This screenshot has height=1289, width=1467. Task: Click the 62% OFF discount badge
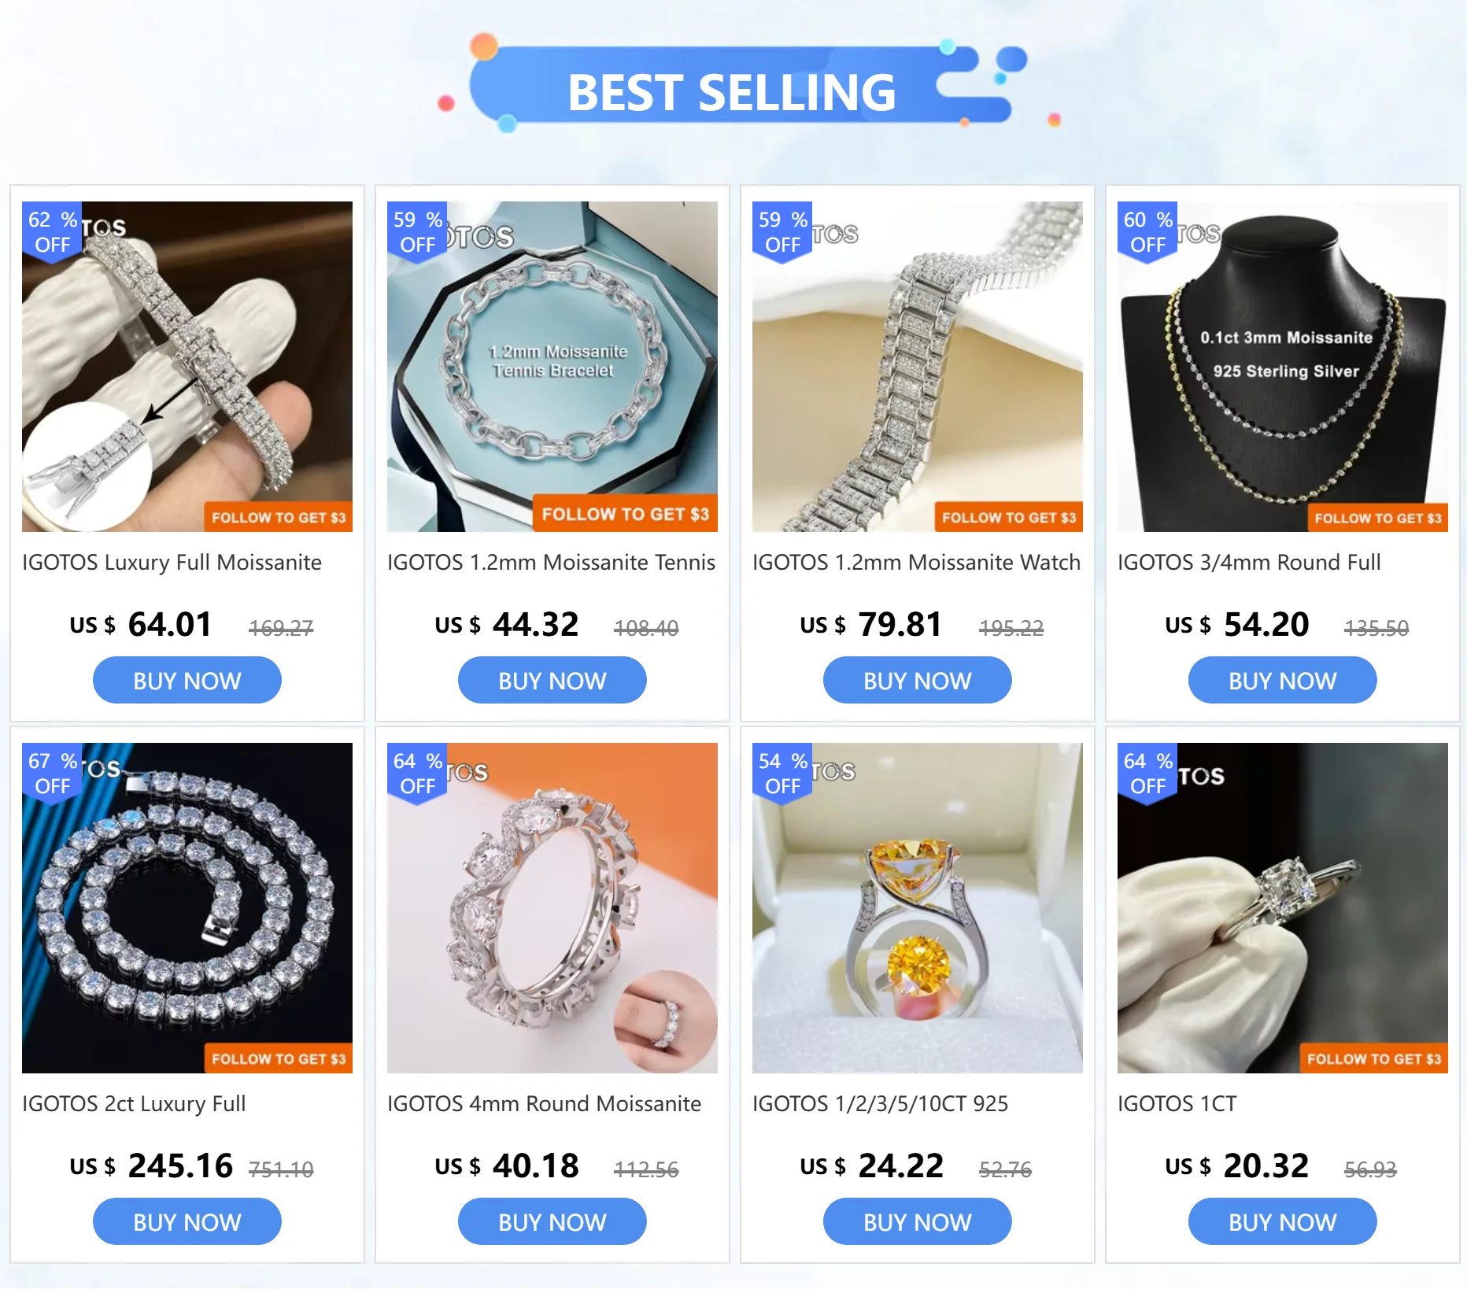click(52, 231)
